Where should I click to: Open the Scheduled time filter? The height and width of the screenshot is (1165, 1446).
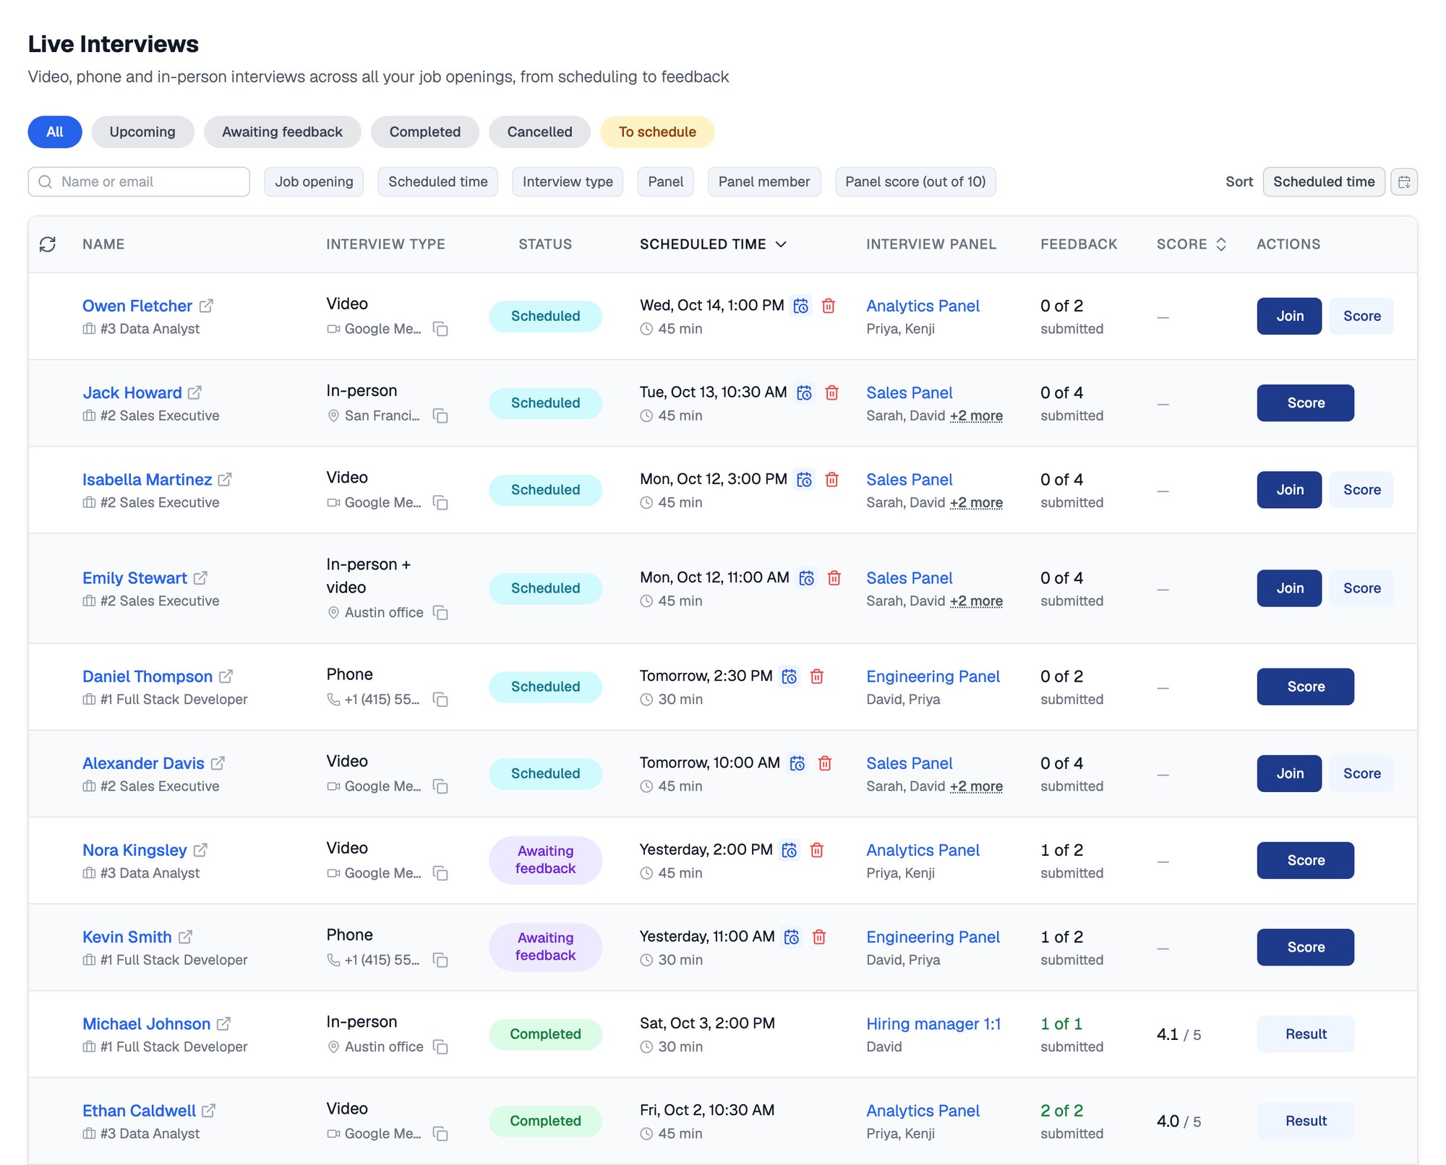tap(437, 181)
